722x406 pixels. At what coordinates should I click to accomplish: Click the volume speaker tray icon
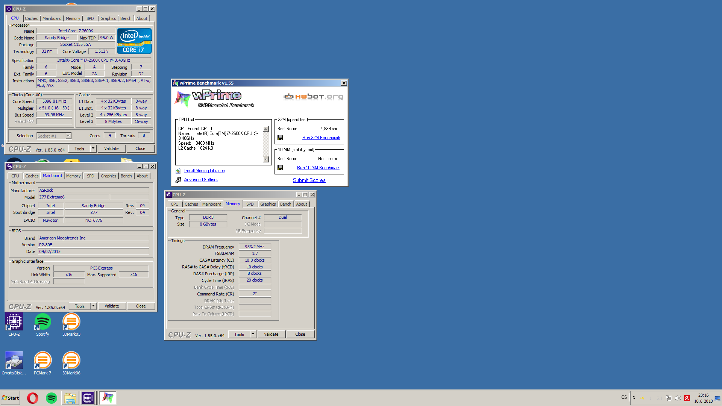(x=678, y=398)
